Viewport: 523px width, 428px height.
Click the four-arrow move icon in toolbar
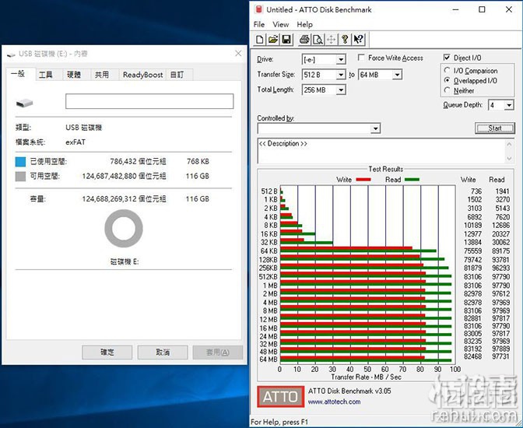[x=332, y=40]
